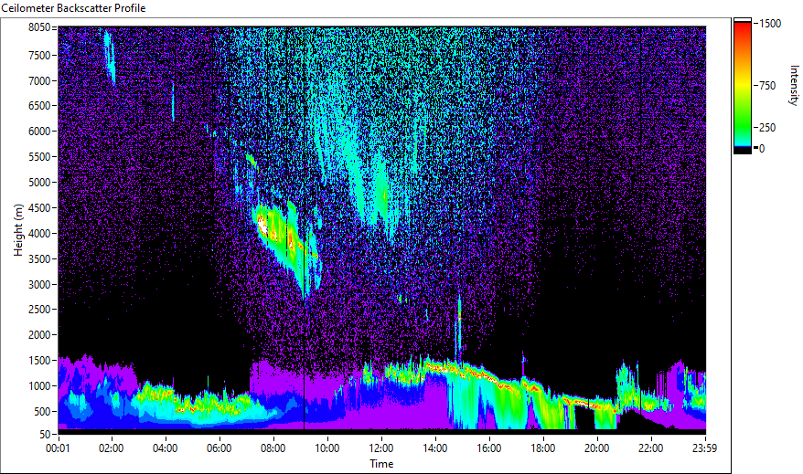This screenshot has height=474, width=803.
Task: Select the 1500 intensity scale label
Action: point(770,24)
